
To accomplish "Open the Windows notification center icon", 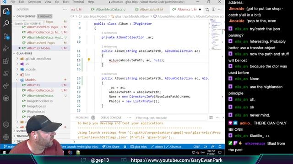I will tap(220, 153).
